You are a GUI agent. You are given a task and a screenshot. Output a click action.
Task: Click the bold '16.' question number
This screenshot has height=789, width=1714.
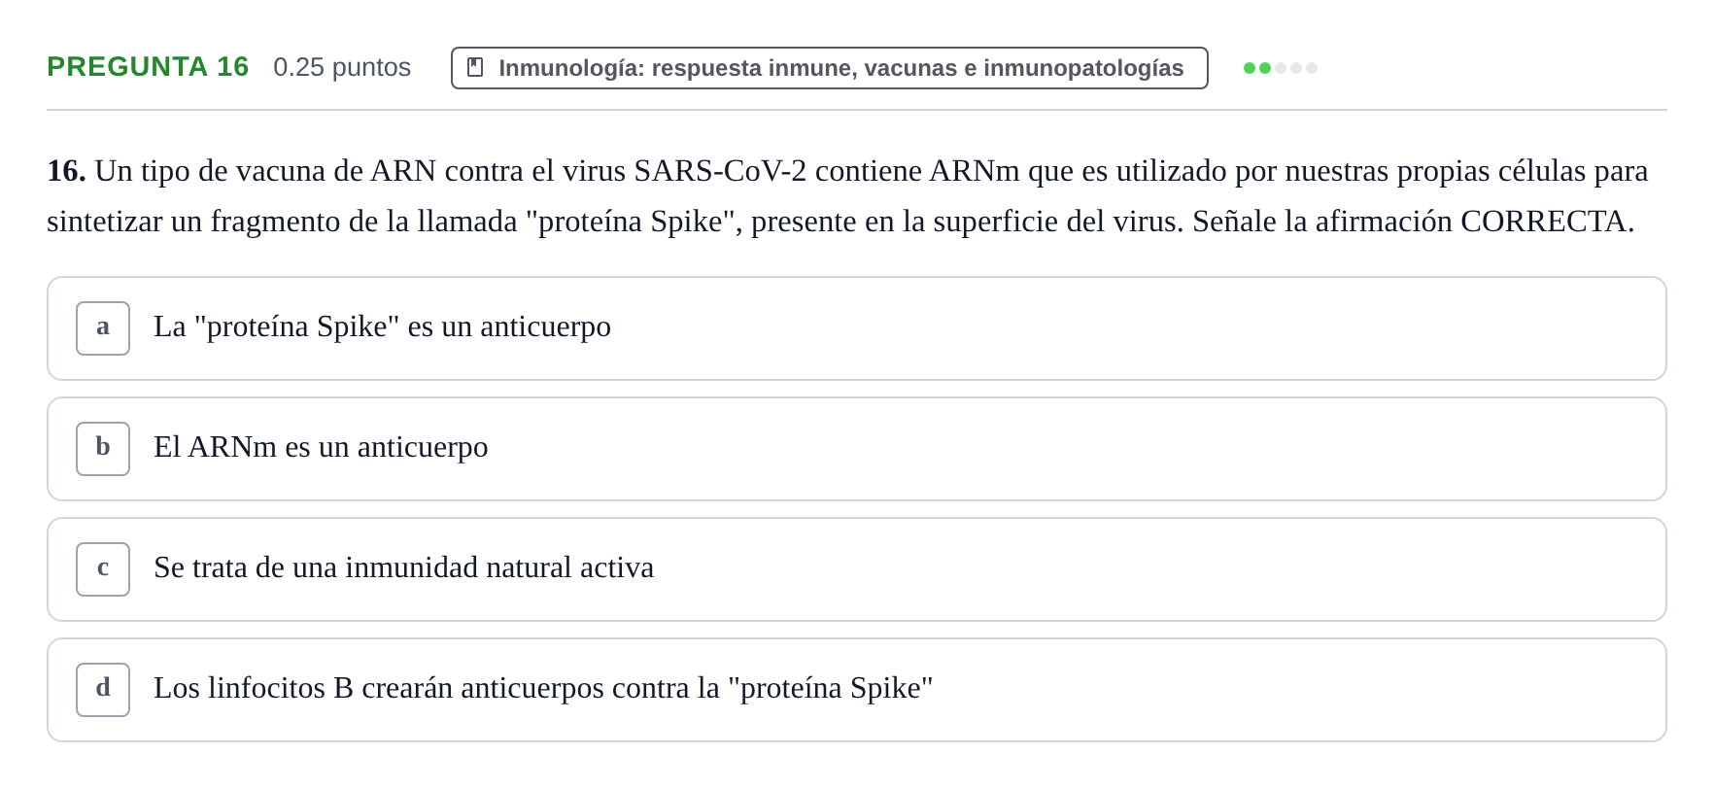click(x=66, y=171)
